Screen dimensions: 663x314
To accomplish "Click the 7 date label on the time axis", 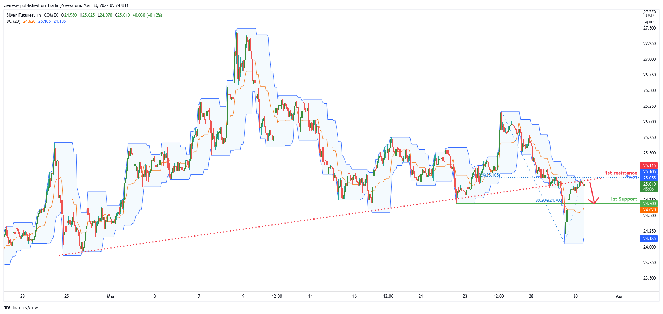I will (x=199, y=296).
